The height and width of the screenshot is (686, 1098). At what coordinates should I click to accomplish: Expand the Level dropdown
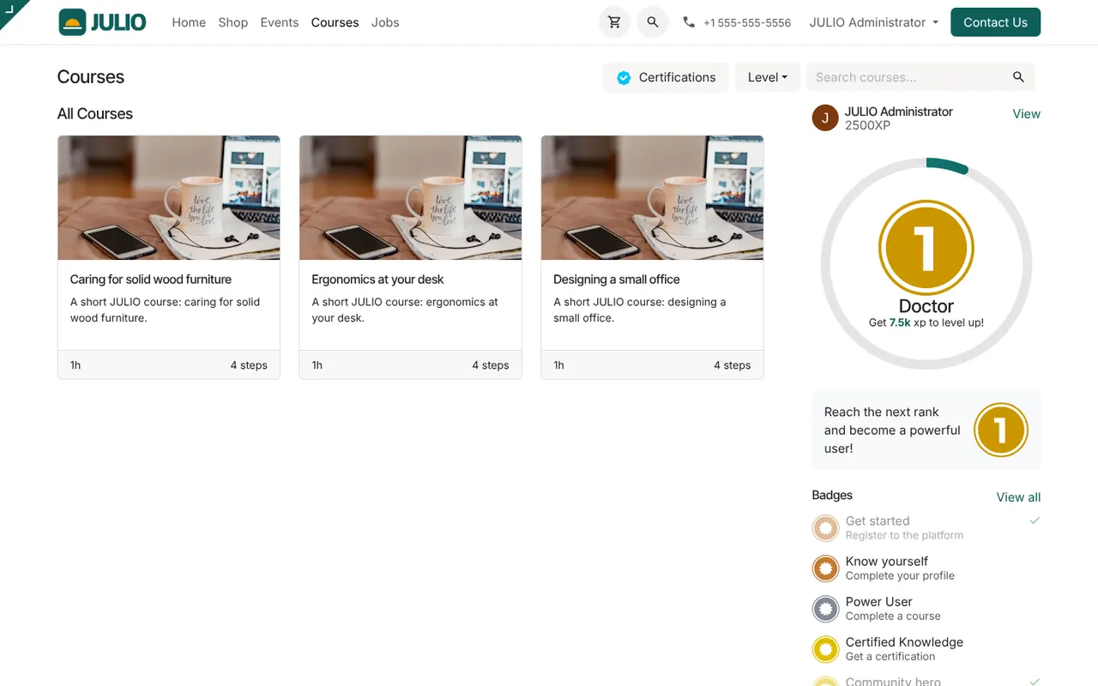(x=767, y=77)
